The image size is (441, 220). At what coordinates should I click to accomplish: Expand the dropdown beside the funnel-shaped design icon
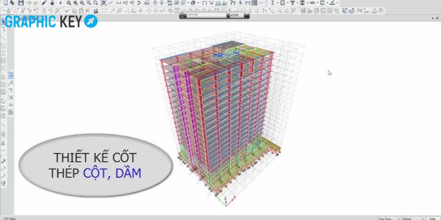[x=297, y=3]
